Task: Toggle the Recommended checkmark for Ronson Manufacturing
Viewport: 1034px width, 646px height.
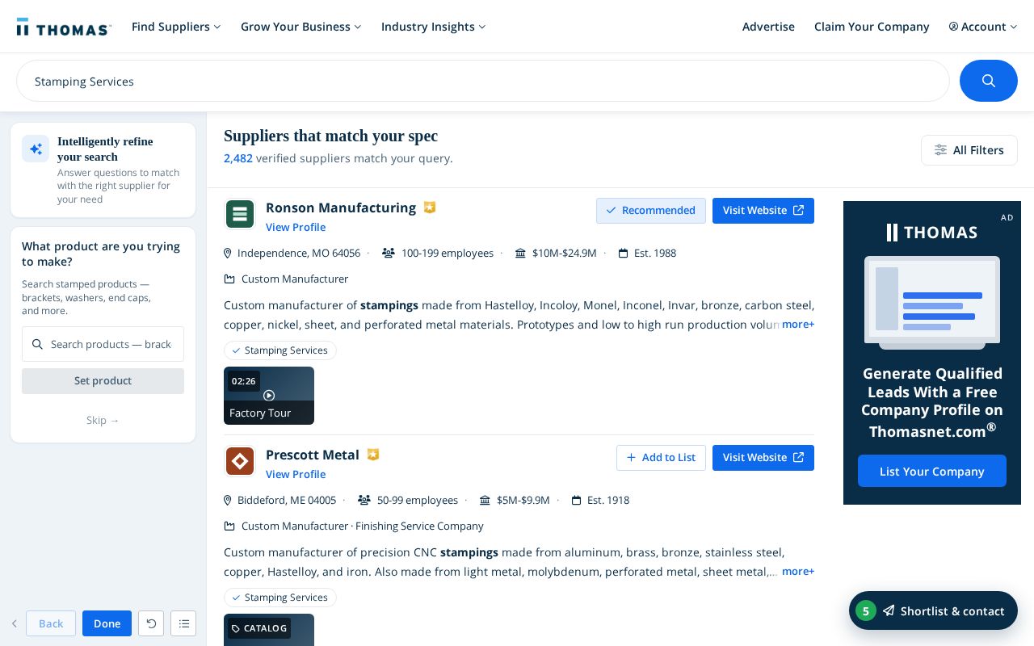Action: (x=612, y=211)
